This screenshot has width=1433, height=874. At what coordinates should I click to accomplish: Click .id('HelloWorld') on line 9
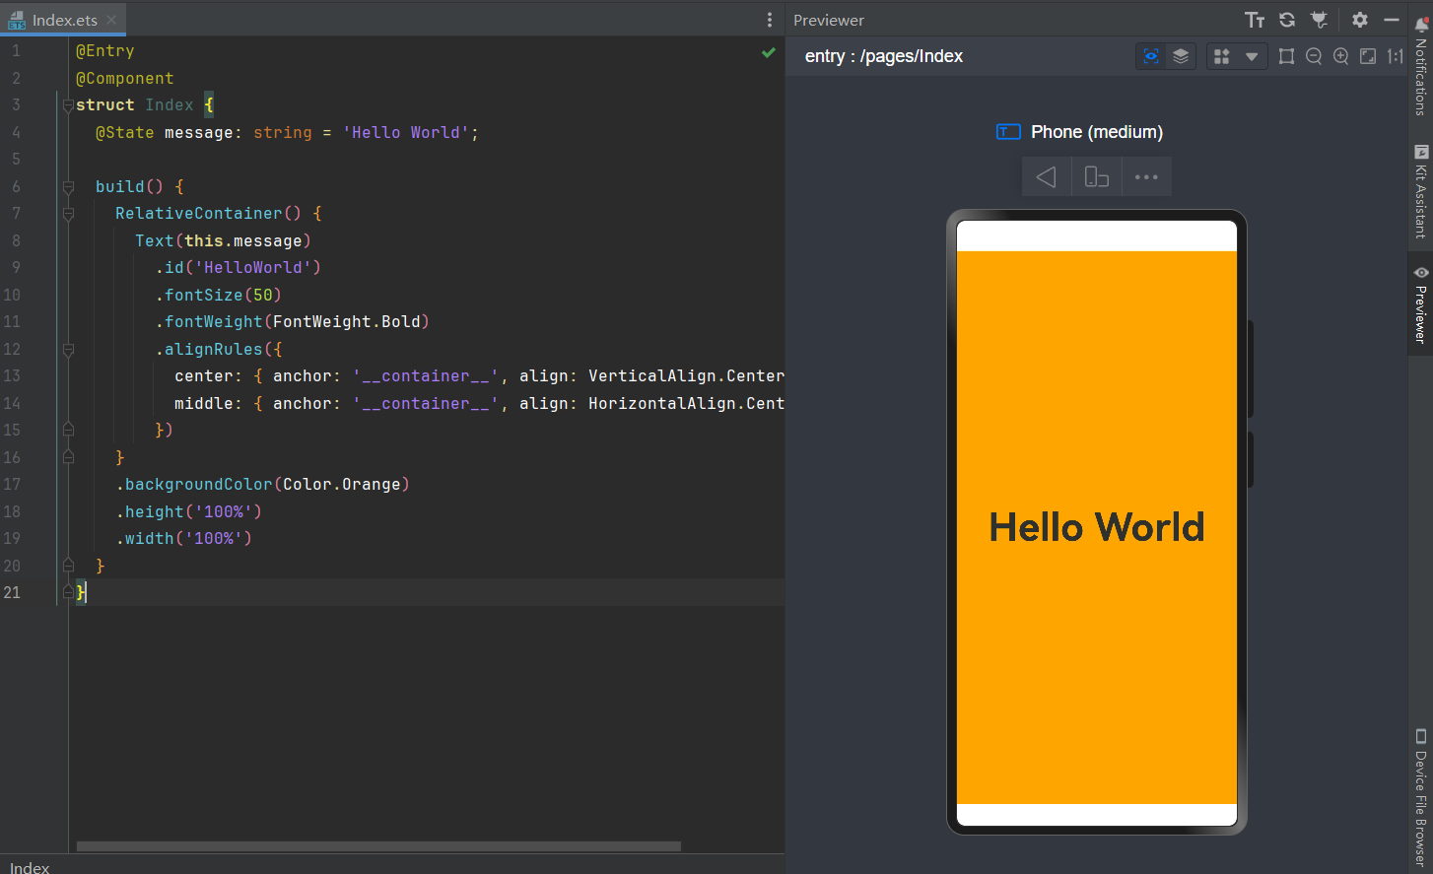tap(239, 268)
